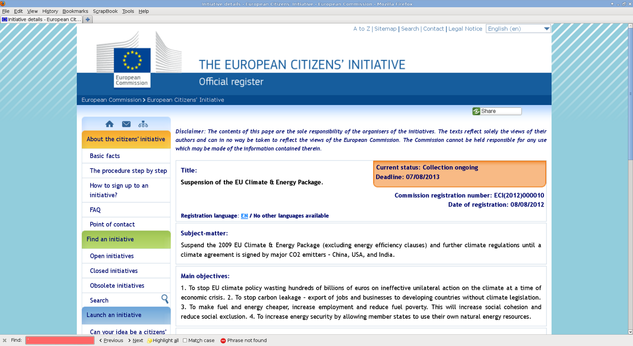The image size is (633, 346).
Task: Click the magnifier icon beside Search
Action: point(165,299)
